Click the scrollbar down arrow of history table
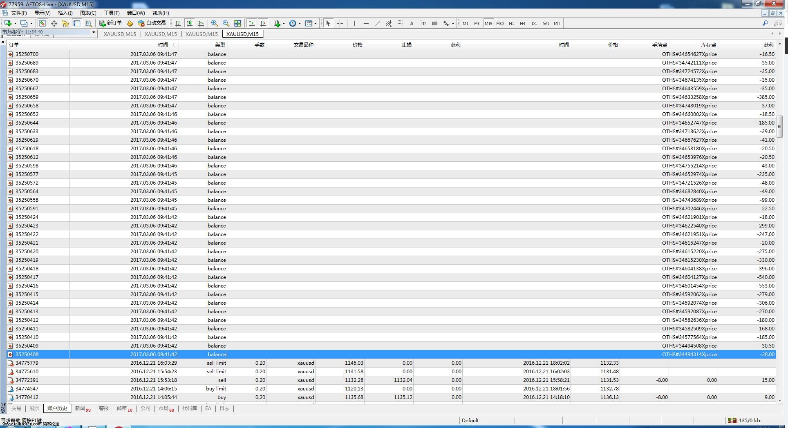The image size is (788, 428). (780, 401)
